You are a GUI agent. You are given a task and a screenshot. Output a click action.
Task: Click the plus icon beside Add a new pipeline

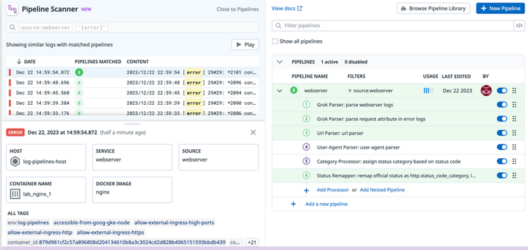point(293,204)
